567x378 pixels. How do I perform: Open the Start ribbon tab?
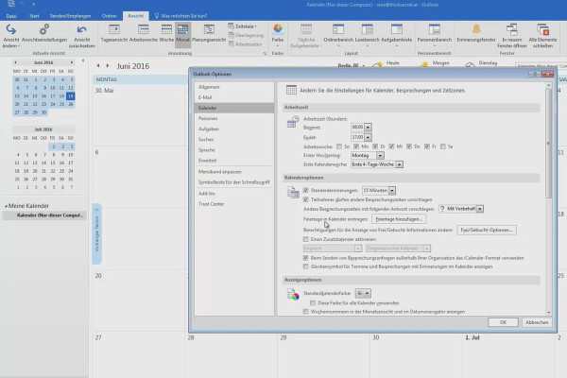pos(34,16)
